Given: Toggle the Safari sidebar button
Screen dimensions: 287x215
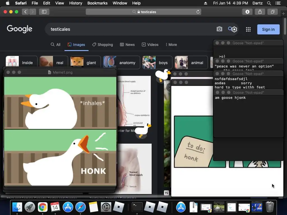Looking at the screenshot, I should (44, 12).
